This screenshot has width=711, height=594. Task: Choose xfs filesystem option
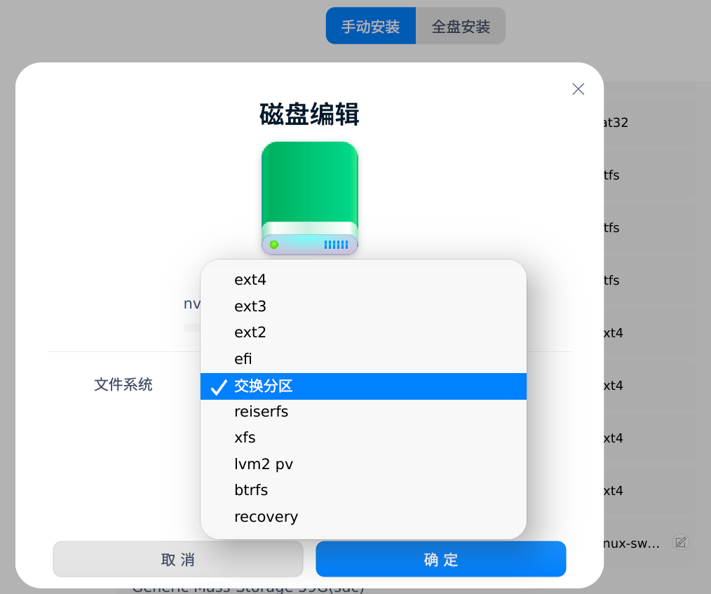click(x=363, y=438)
